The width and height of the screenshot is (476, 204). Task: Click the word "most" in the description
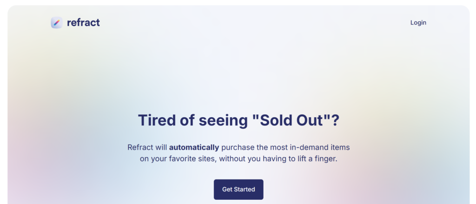pyautogui.click(x=279, y=147)
